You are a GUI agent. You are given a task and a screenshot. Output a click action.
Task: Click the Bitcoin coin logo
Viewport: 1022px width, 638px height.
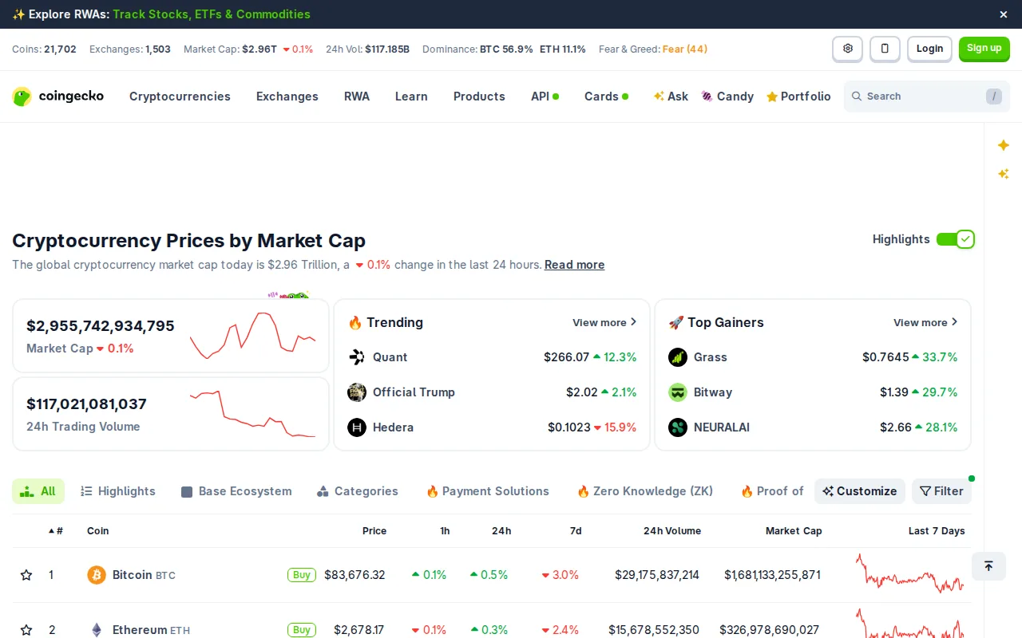pyautogui.click(x=97, y=575)
